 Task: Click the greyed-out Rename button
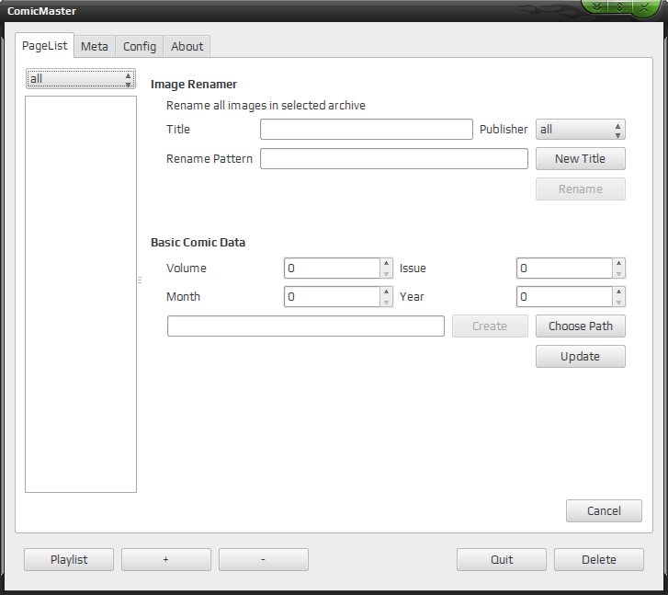tap(580, 189)
